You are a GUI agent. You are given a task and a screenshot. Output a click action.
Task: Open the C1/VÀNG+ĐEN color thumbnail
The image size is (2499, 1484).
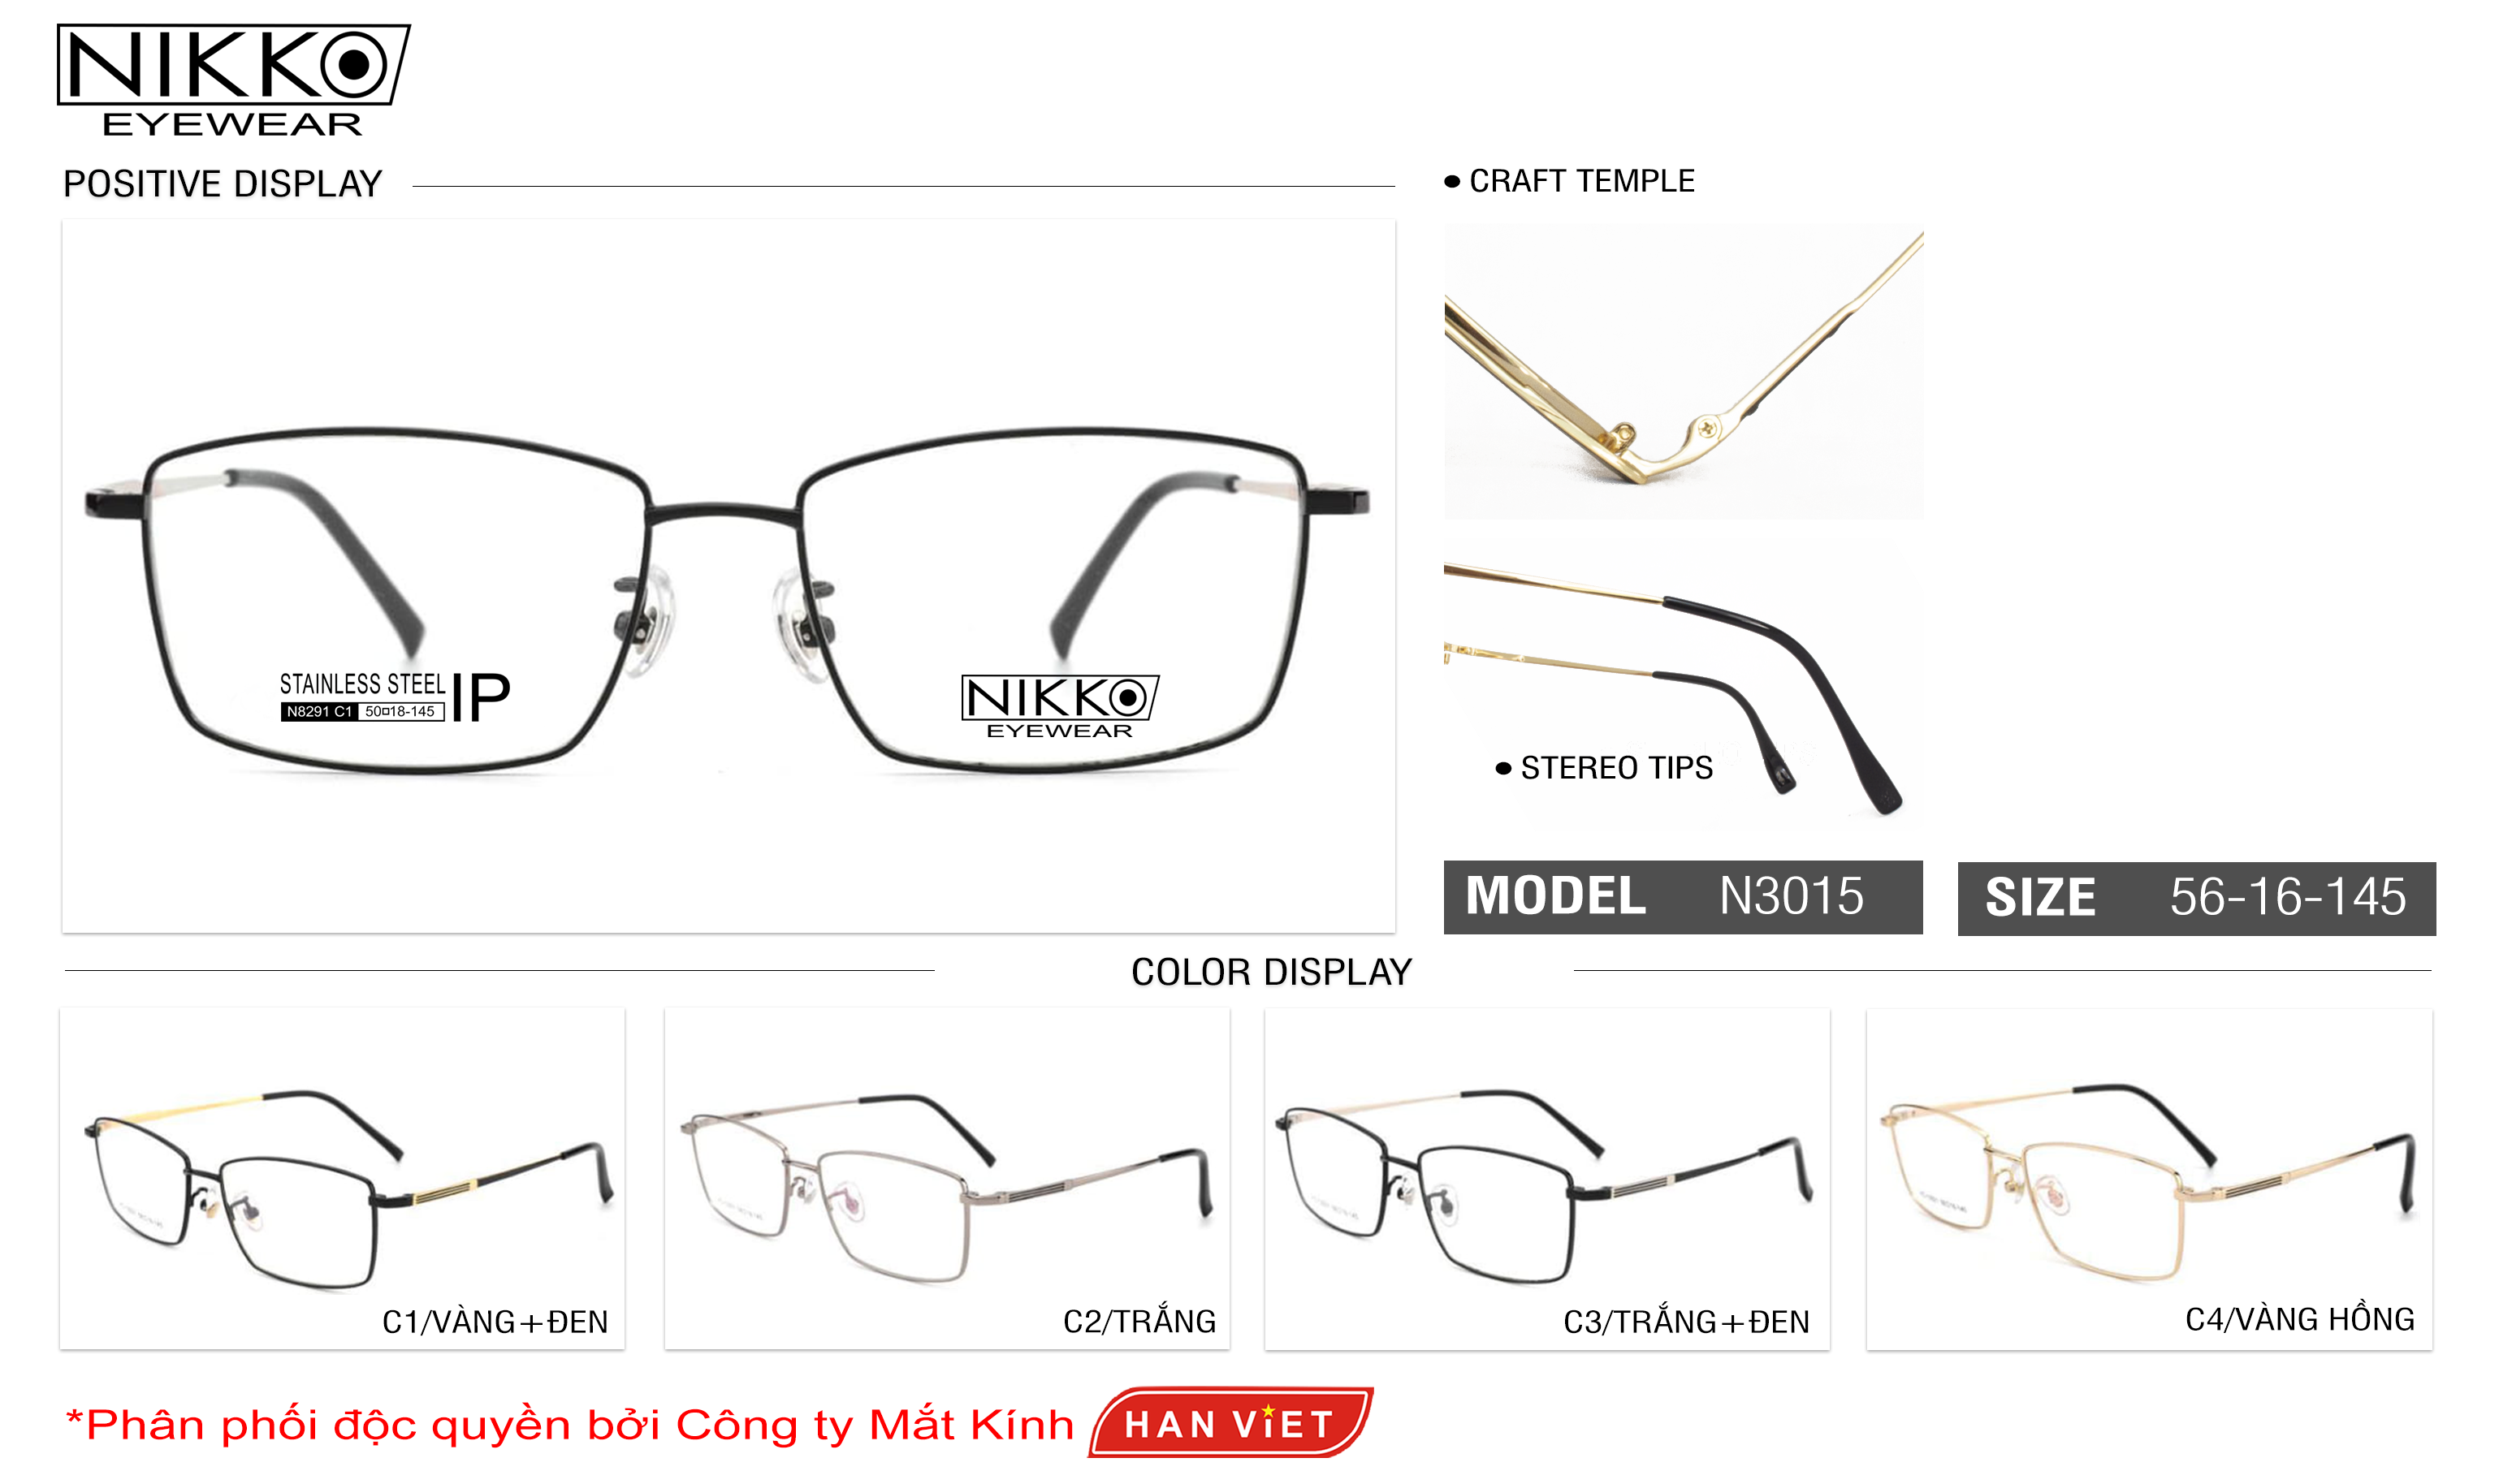pos(342,1178)
